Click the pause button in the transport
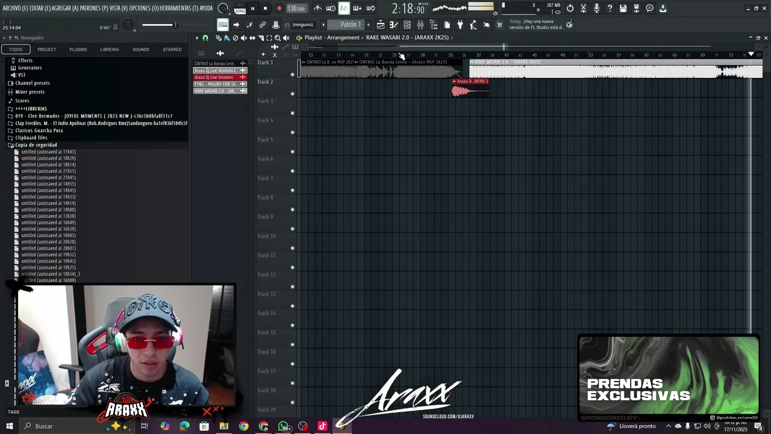 click(x=252, y=8)
